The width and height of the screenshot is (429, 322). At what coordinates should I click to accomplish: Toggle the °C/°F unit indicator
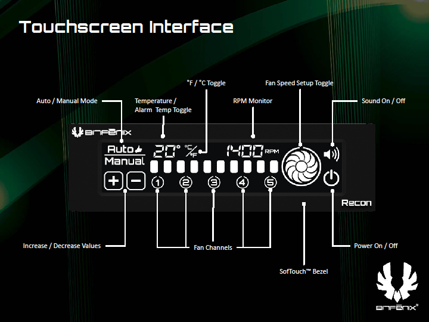click(x=191, y=151)
